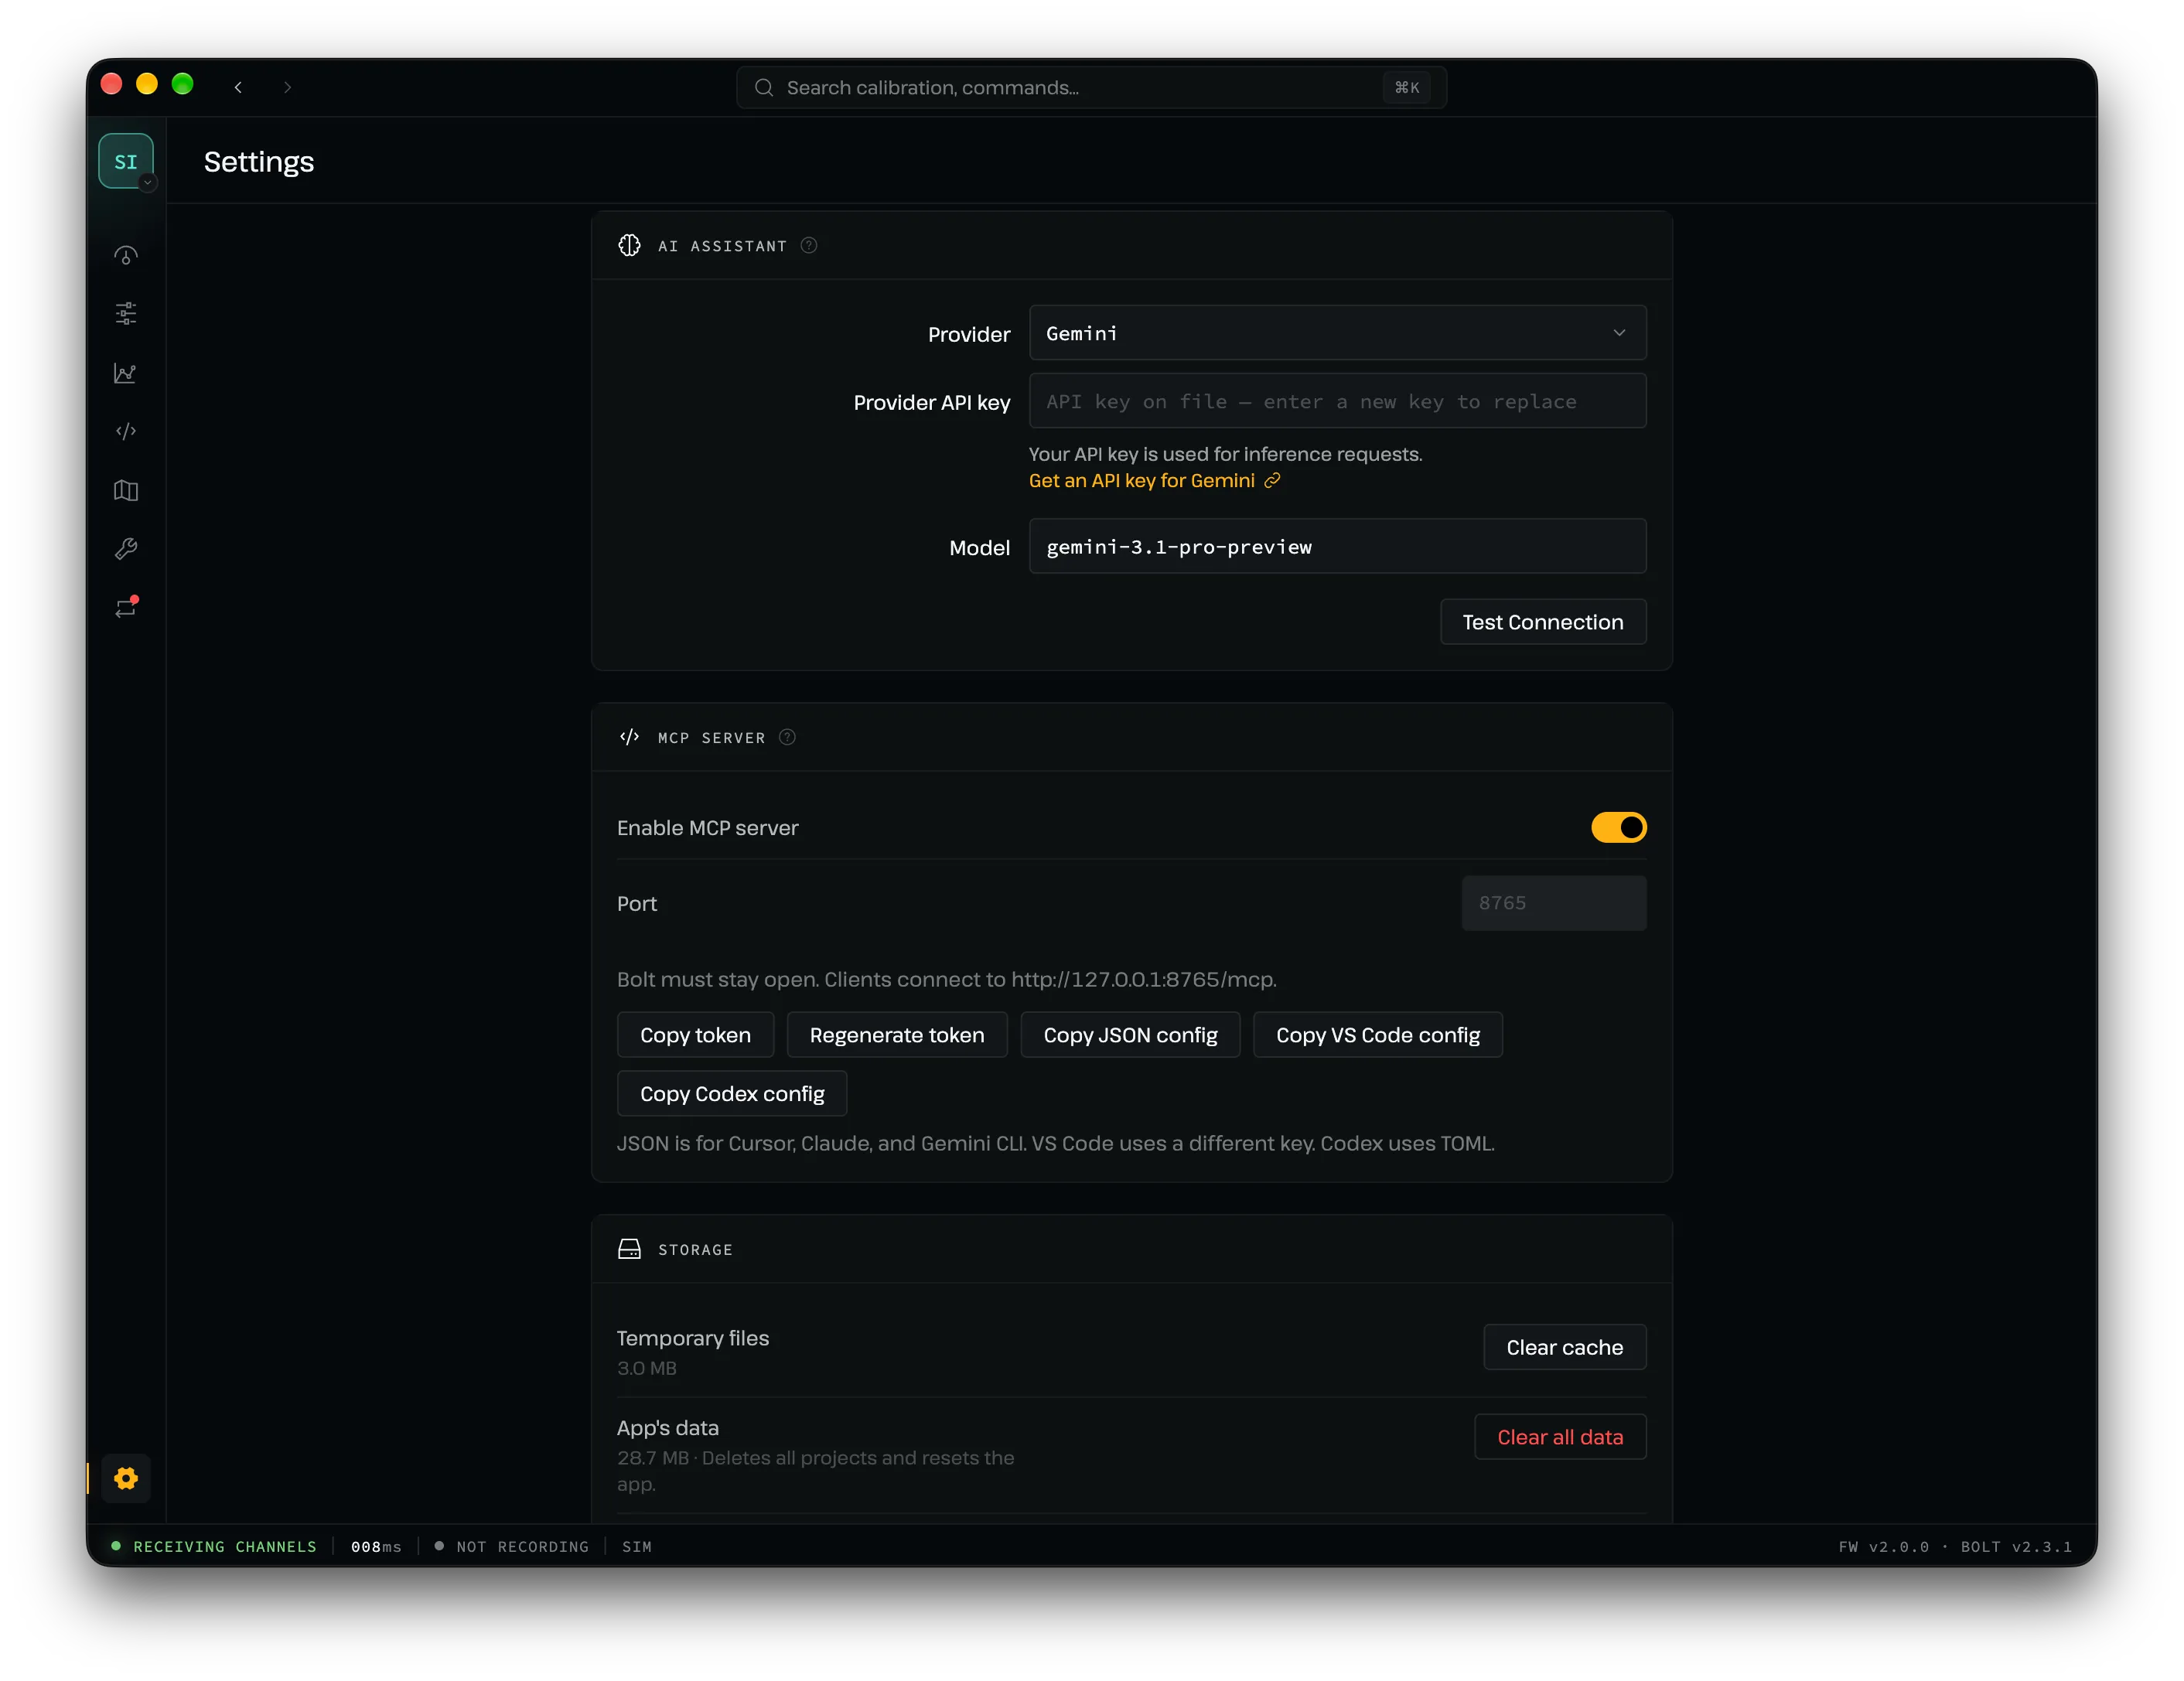Viewport: 2184px width, 1681px height.
Task: Focus the Search calibration, commands box
Action: pos(1091,87)
